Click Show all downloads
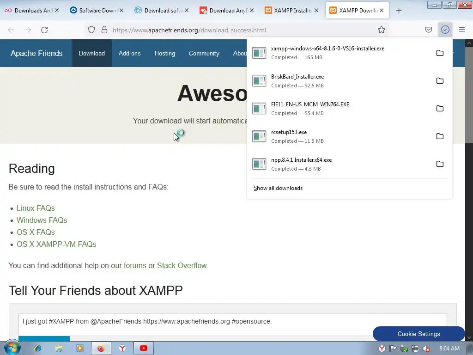 [x=278, y=188]
